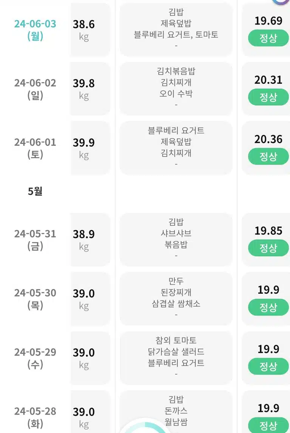290x433 pixels.
Task: Open the meal card with 돈까스
Action: point(176,411)
